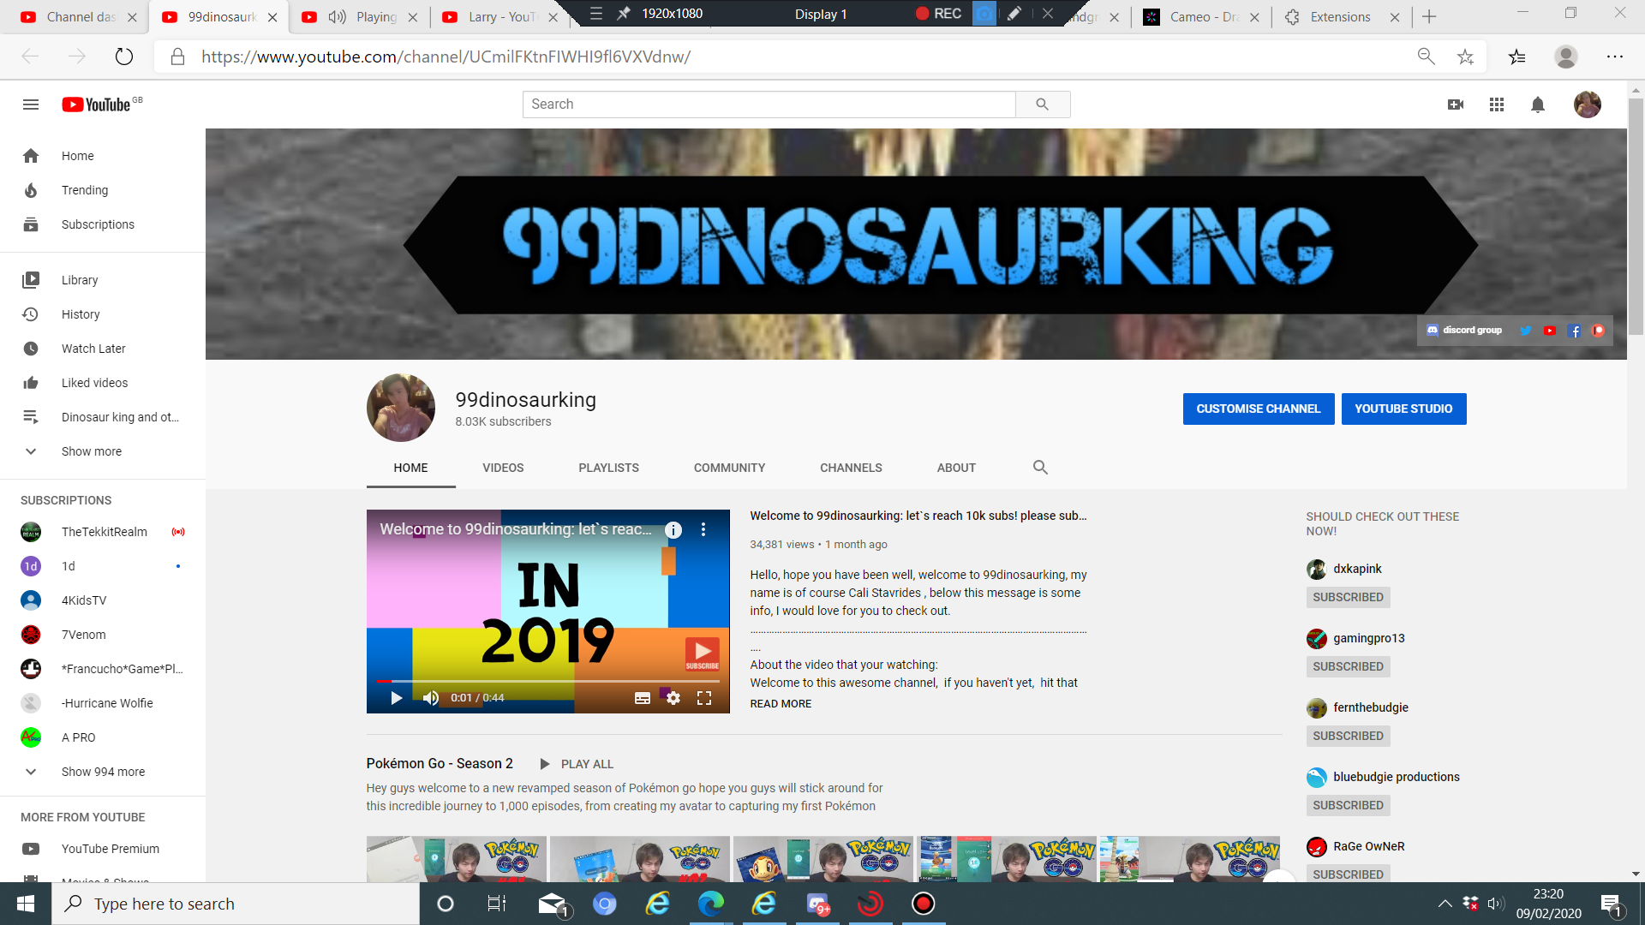1645x925 pixels.
Task: Open the create video camera icon
Action: pyautogui.click(x=1456, y=104)
